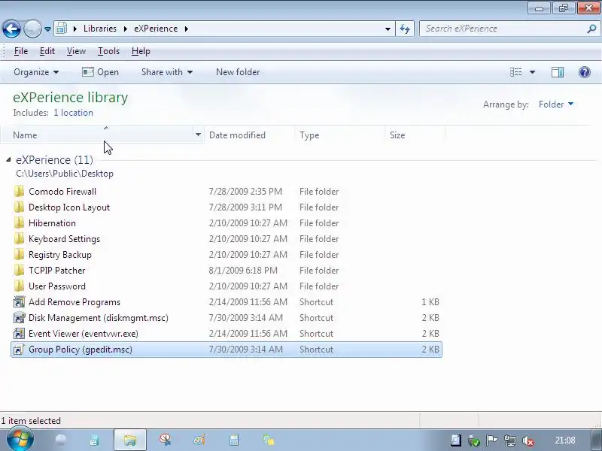Refresh the eXPerience library view
The width and height of the screenshot is (602, 451).
coord(405,29)
